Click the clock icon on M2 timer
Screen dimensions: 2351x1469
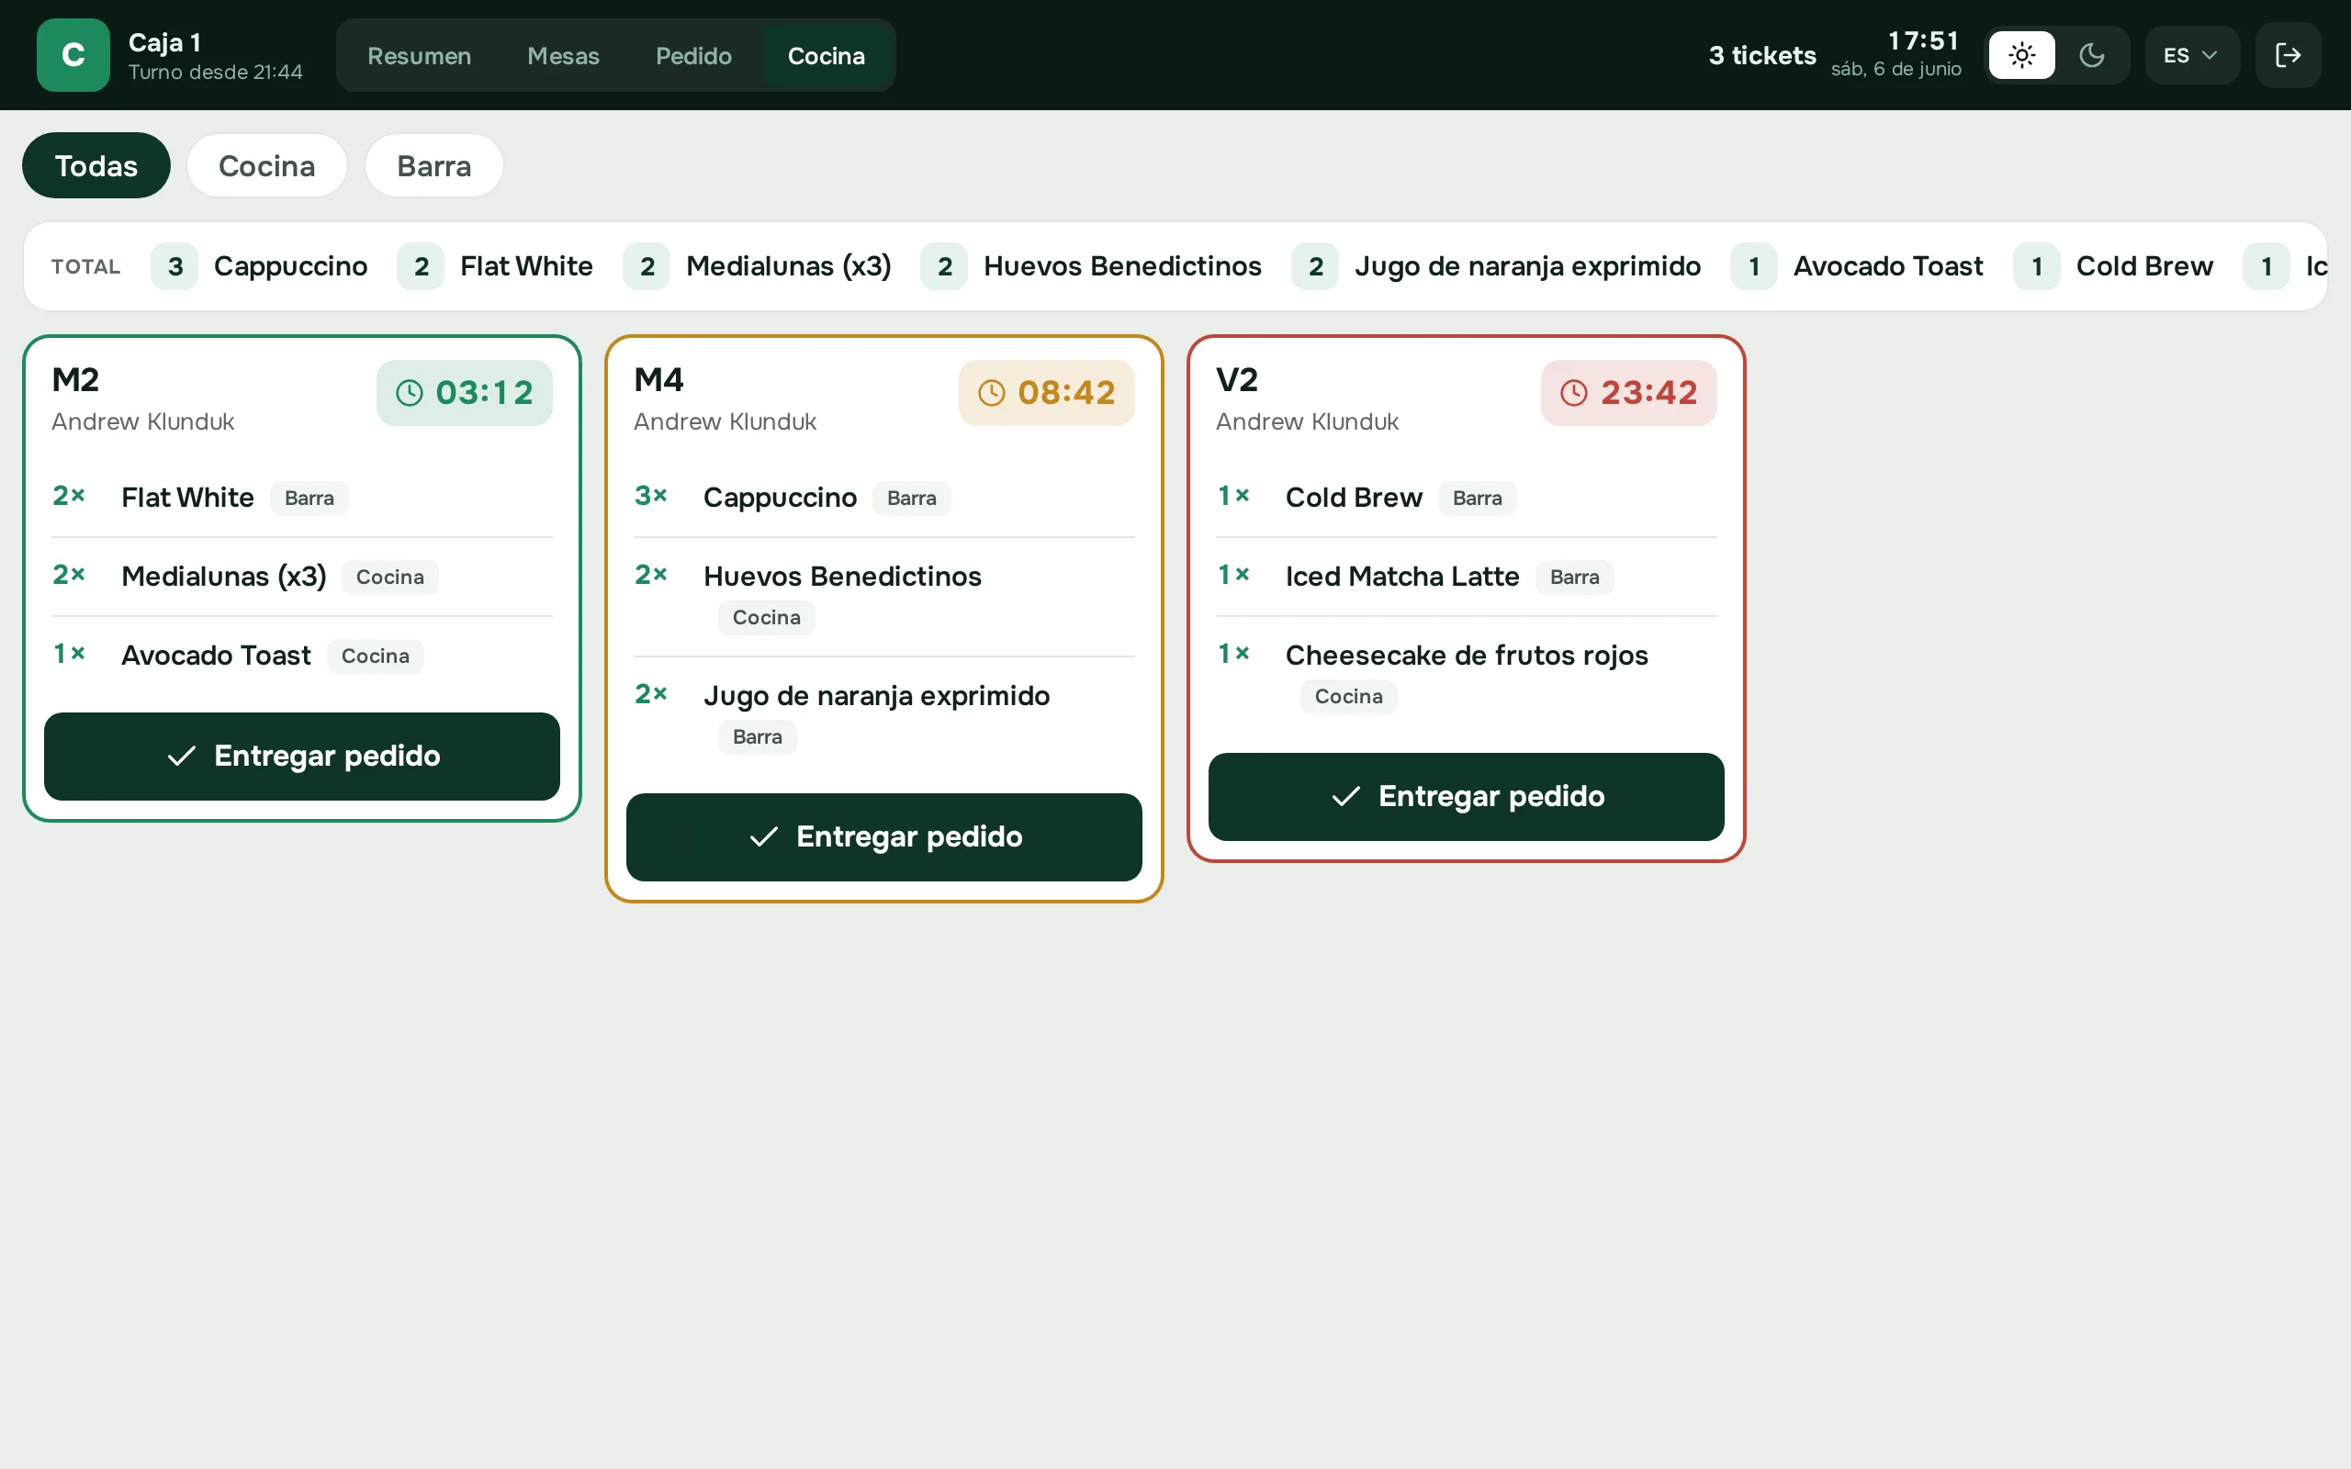tap(409, 393)
